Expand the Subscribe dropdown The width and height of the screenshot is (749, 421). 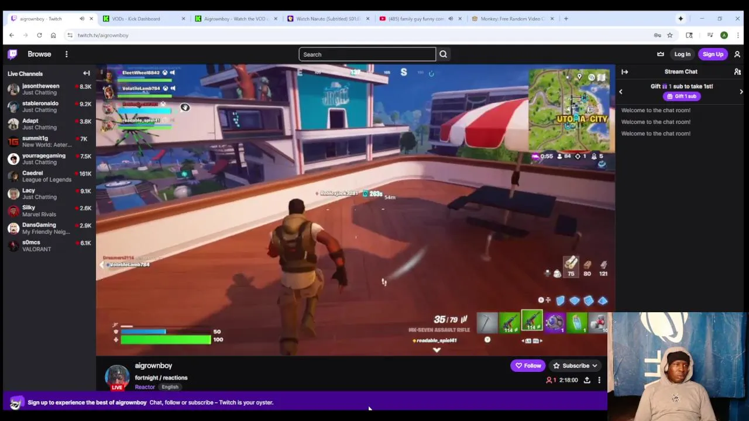tap(575, 365)
